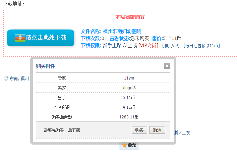Confirm purchase with the 购买 button
The height and width of the screenshot is (158, 237).
(x=139, y=130)
